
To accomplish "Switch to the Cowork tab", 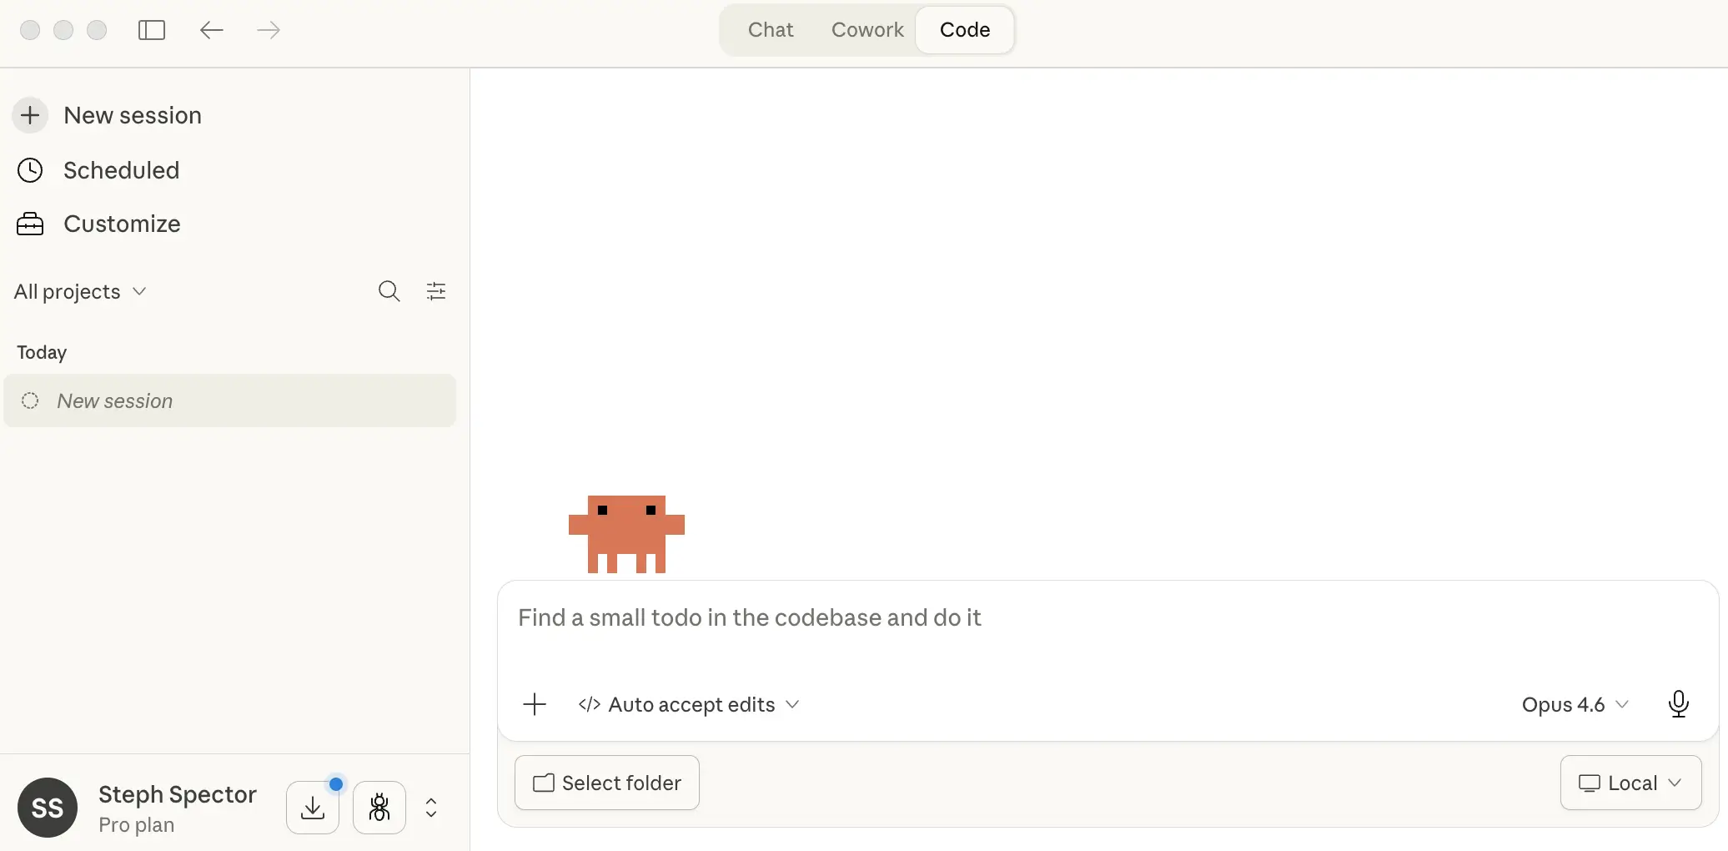I will (867, 29).
